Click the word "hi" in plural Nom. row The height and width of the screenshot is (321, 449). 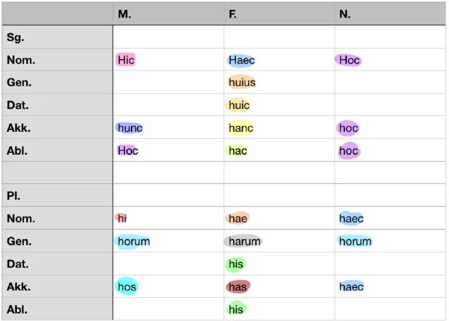click(x=122, y=218)
